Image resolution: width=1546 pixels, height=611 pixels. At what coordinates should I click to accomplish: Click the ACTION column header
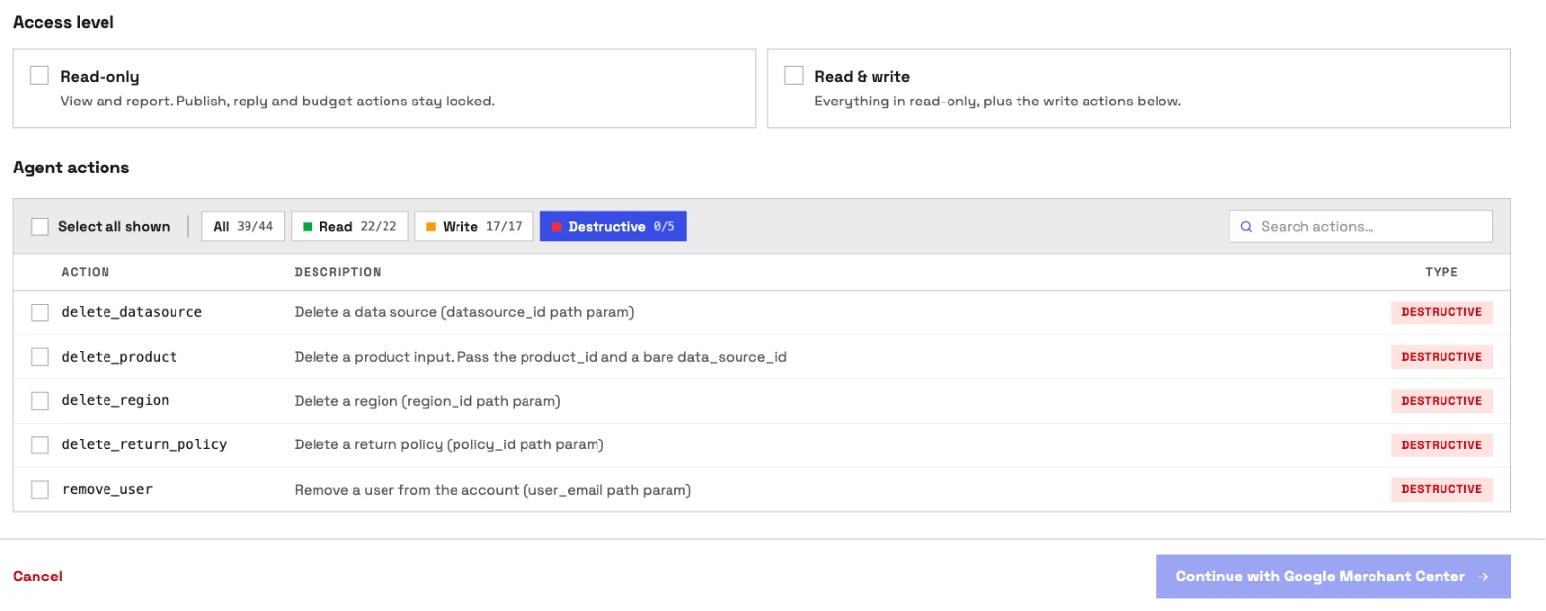click(86, 272)
